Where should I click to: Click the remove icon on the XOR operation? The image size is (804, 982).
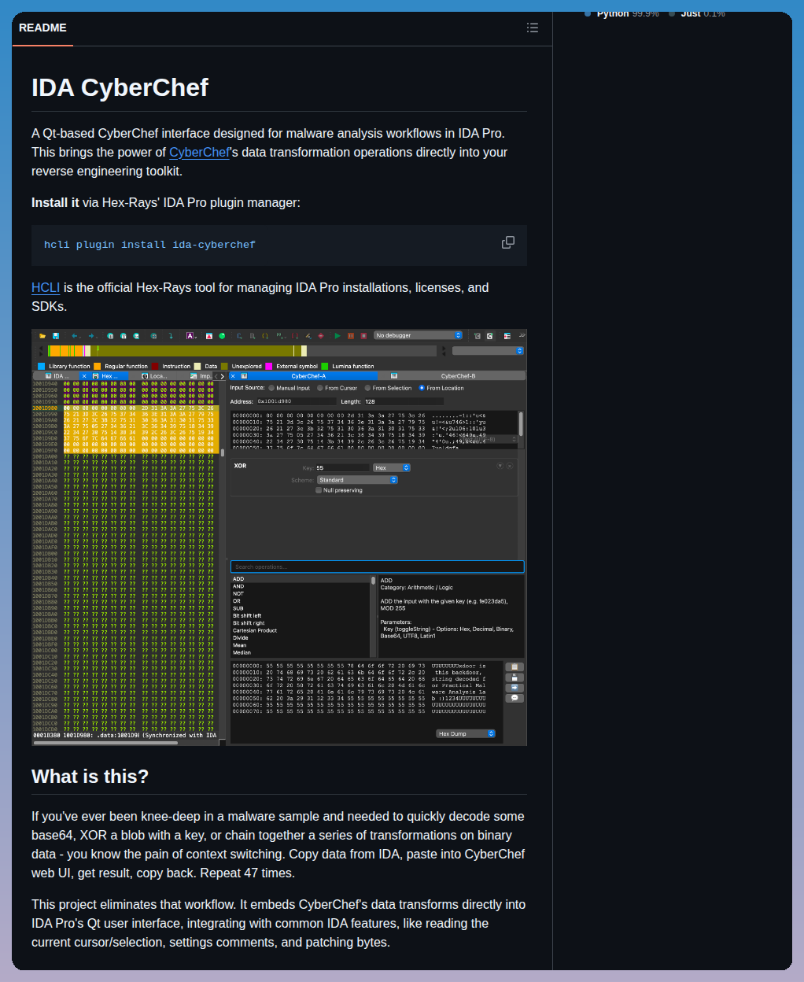pos(510,466)
